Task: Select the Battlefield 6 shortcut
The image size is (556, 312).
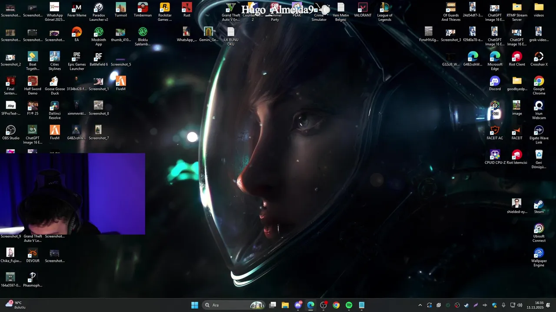Action: point(99,59)
